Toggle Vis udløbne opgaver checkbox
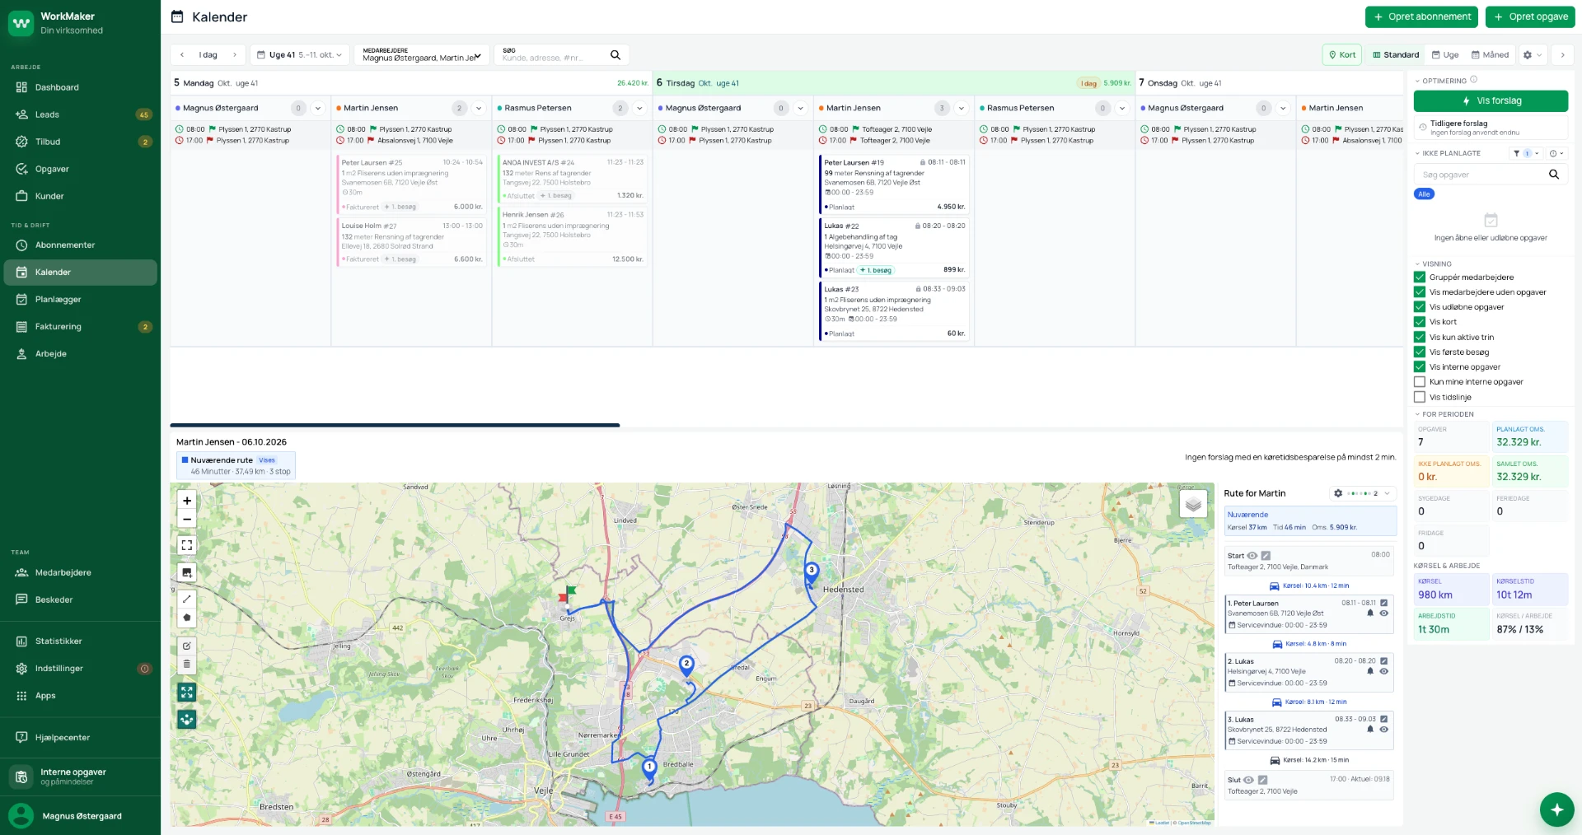 click(1420, 307)
